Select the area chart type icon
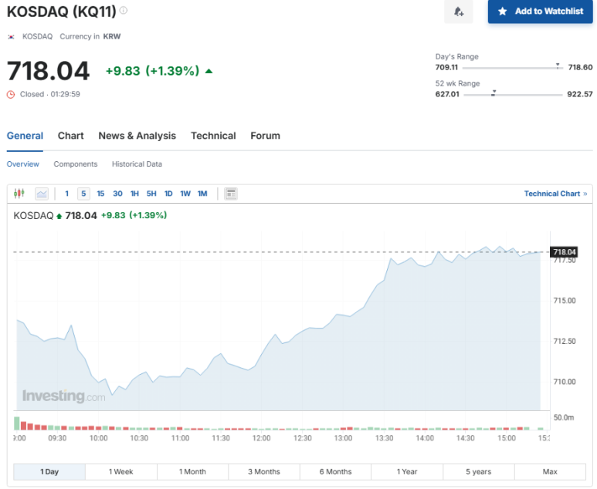597x489 pixels. pyautogui.click(x=42, y=194)
